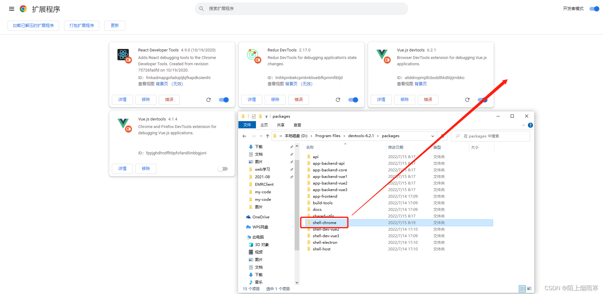
Task: Open Explorer 主页 ribbon tab
Action: click(x=264, y=125)
